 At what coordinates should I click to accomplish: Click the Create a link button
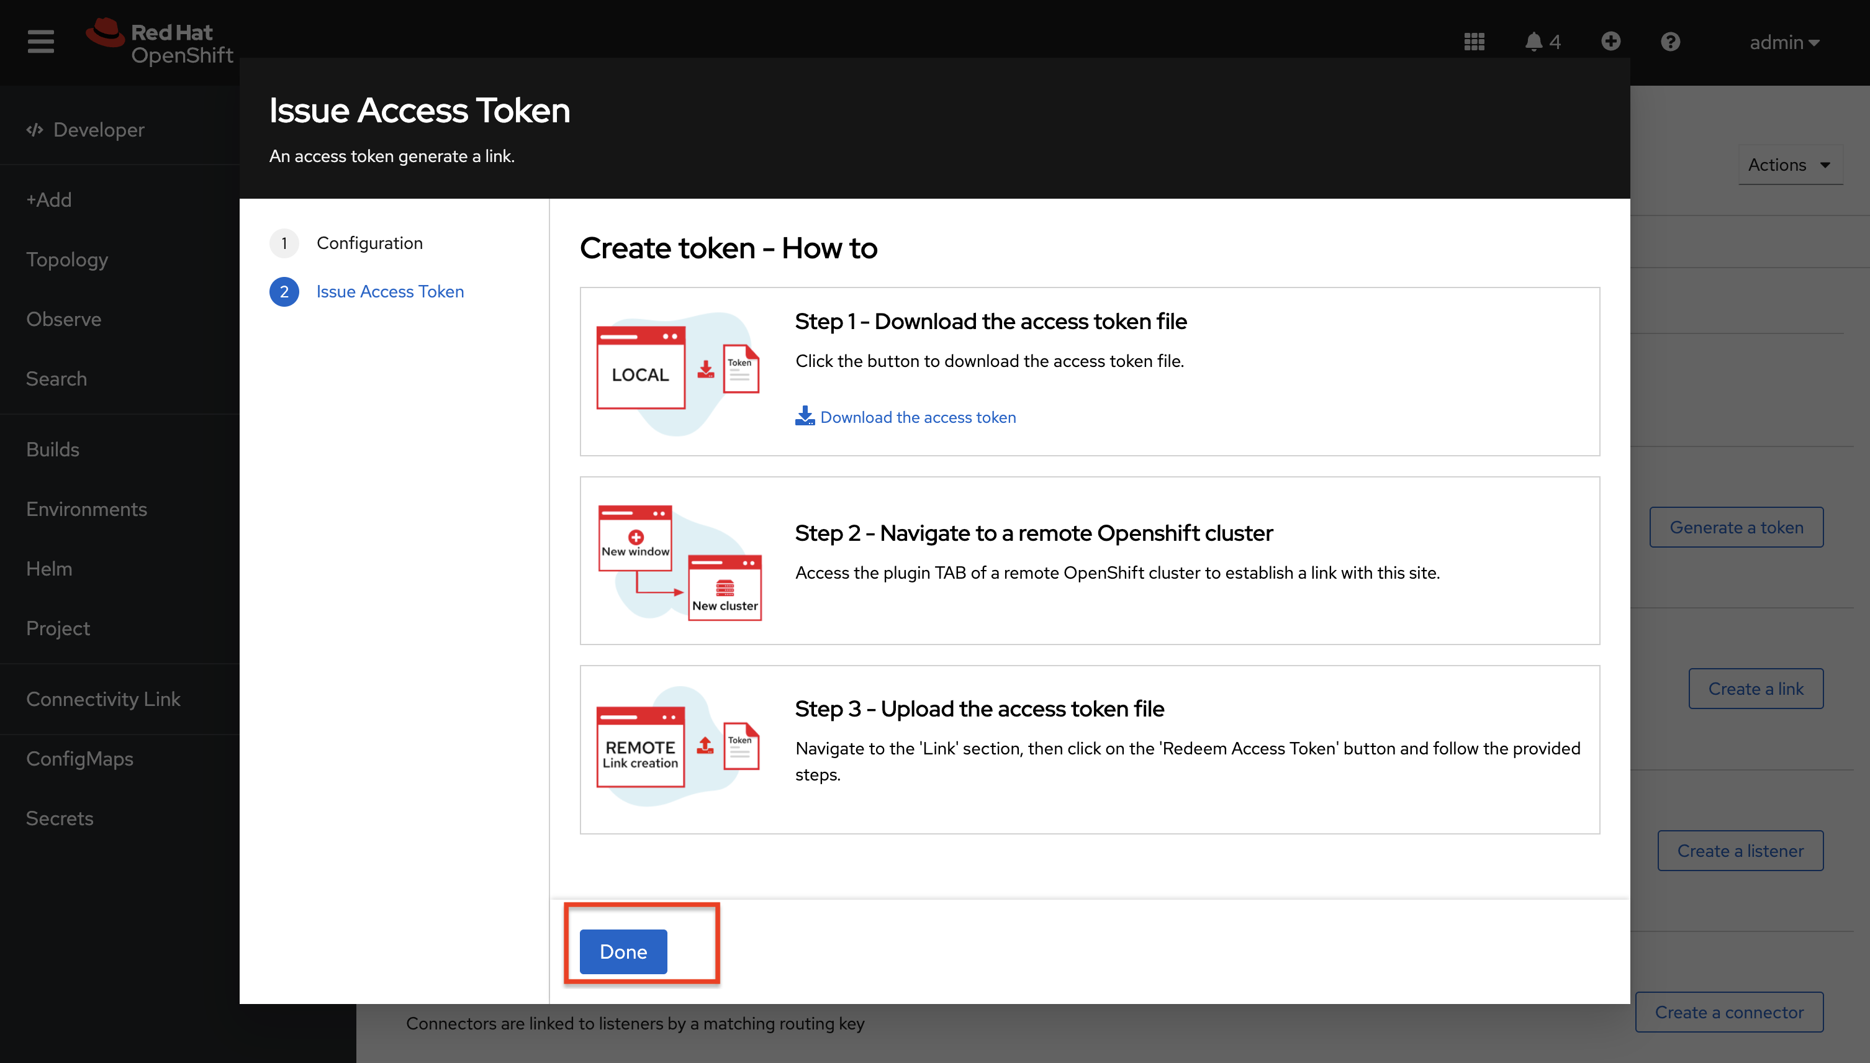point(1755,689)
